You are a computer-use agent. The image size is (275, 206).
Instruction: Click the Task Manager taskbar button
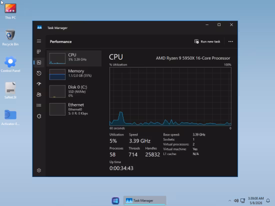[x=144, y=200]
